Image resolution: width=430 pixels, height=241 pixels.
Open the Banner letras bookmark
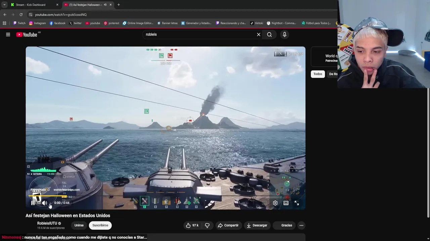(167, 23)
